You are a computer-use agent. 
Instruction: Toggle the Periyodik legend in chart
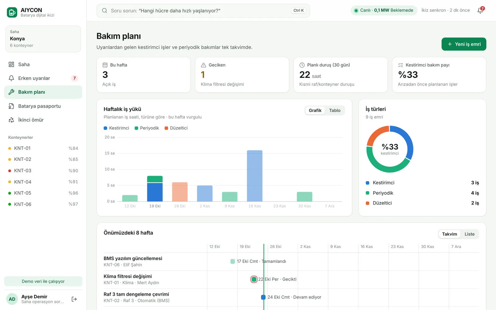[147, 128]
